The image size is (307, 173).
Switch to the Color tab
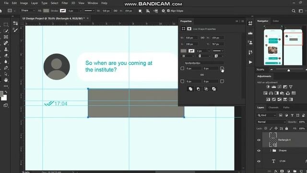pos(276,21)
